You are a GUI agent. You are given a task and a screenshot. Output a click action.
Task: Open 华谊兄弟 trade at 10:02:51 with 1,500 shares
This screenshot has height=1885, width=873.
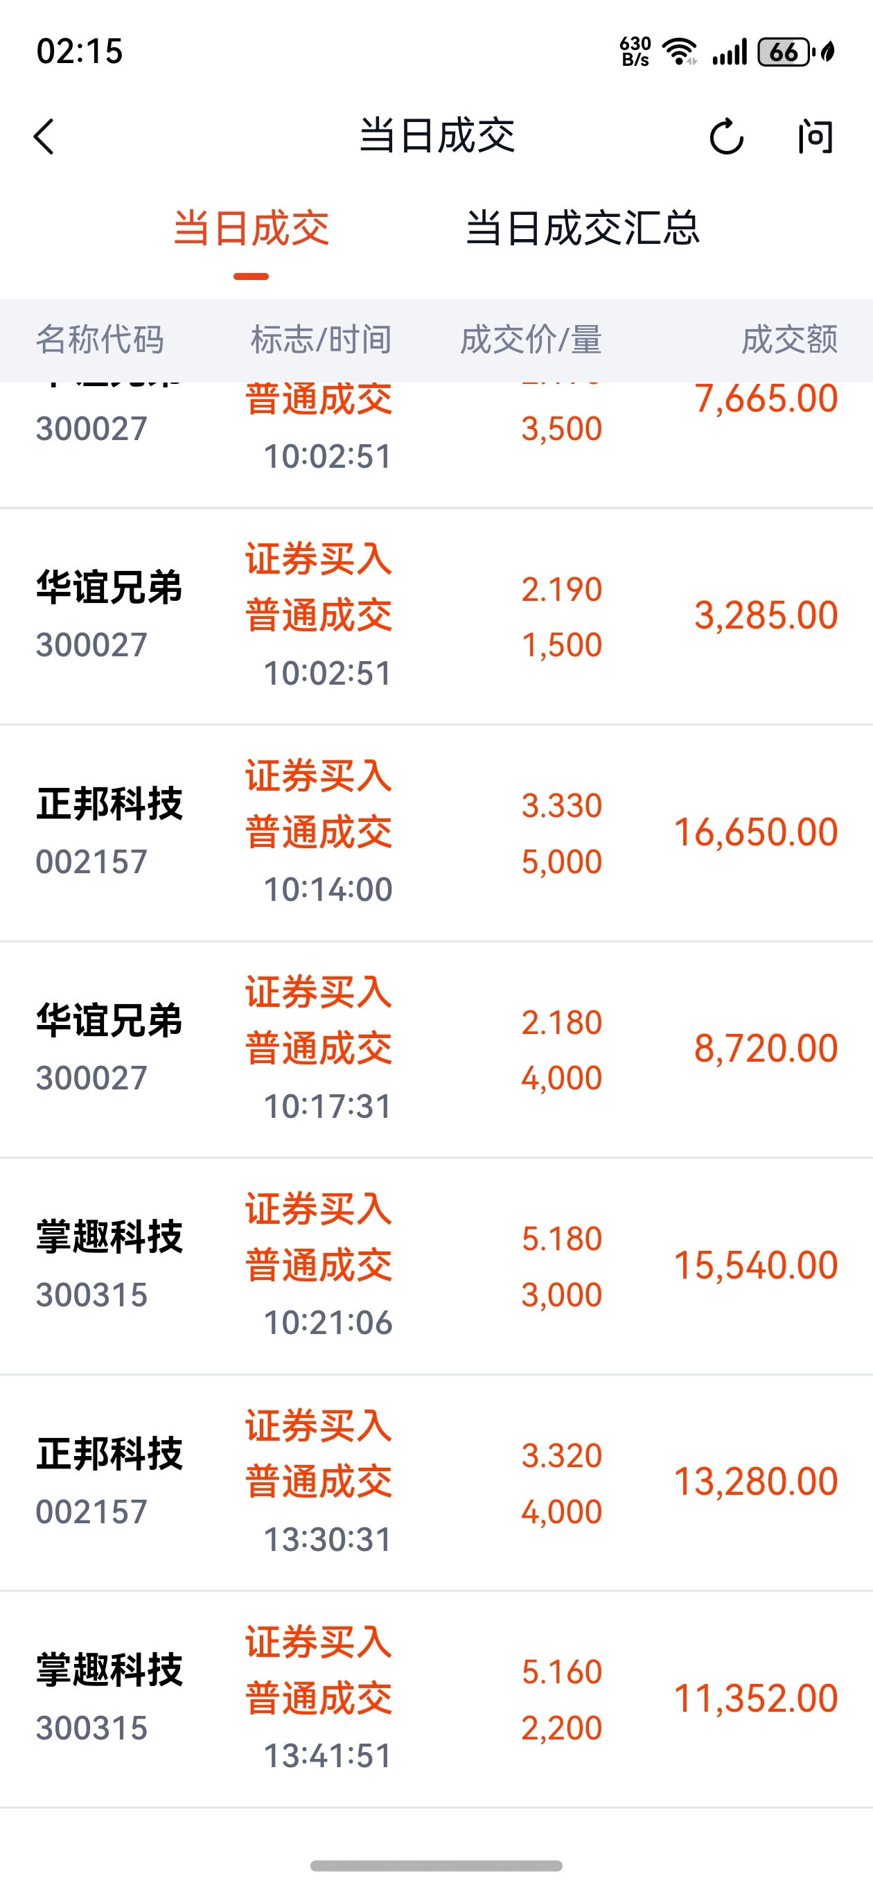tap(436, 616)
